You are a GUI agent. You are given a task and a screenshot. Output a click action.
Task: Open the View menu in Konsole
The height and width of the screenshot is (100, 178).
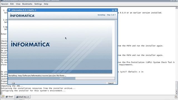(18, 4)
